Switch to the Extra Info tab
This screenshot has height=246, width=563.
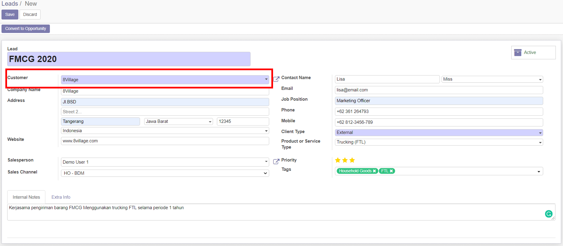click(61, 197)
